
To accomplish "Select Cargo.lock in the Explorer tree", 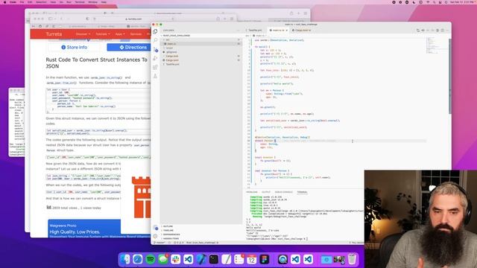I will click(x=201, y=57).
